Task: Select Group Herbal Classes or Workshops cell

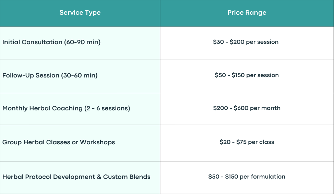Action: (80, 143)
